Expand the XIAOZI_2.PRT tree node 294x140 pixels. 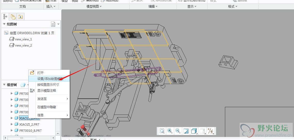12,124
